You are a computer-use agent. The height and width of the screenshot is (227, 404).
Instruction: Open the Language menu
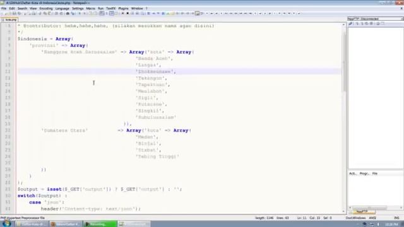click(62, 8)
